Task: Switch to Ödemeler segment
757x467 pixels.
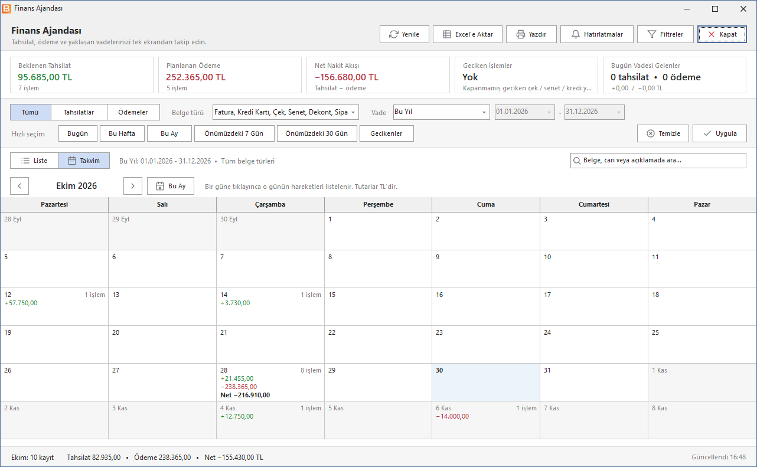Action: (x=133, y=112)
